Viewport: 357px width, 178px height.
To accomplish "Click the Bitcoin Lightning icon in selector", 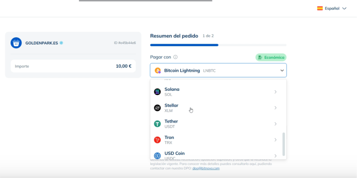I will coord(157,71).
